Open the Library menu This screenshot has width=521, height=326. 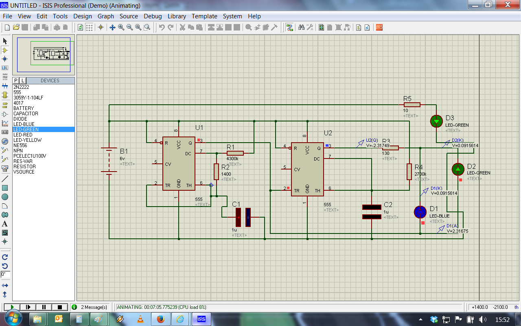click(177, 16)
